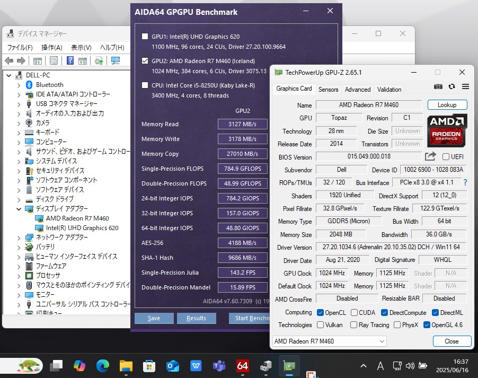Open the AMD Radeon R7 M460 GPU selector dropdown
The width and height of the screenshot is (478, 378).
tap(329, 341)
